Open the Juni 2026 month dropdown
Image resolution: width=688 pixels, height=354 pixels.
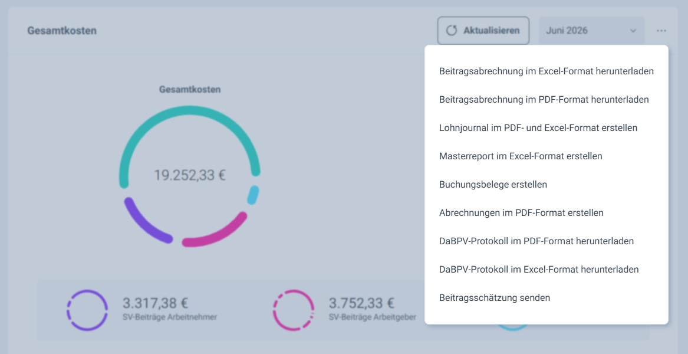point(591,31)
